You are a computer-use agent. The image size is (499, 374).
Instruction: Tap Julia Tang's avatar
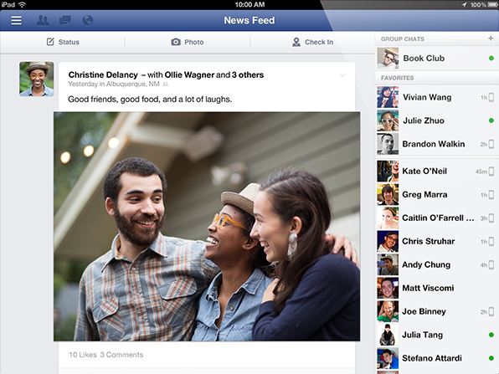click(388, 335)
